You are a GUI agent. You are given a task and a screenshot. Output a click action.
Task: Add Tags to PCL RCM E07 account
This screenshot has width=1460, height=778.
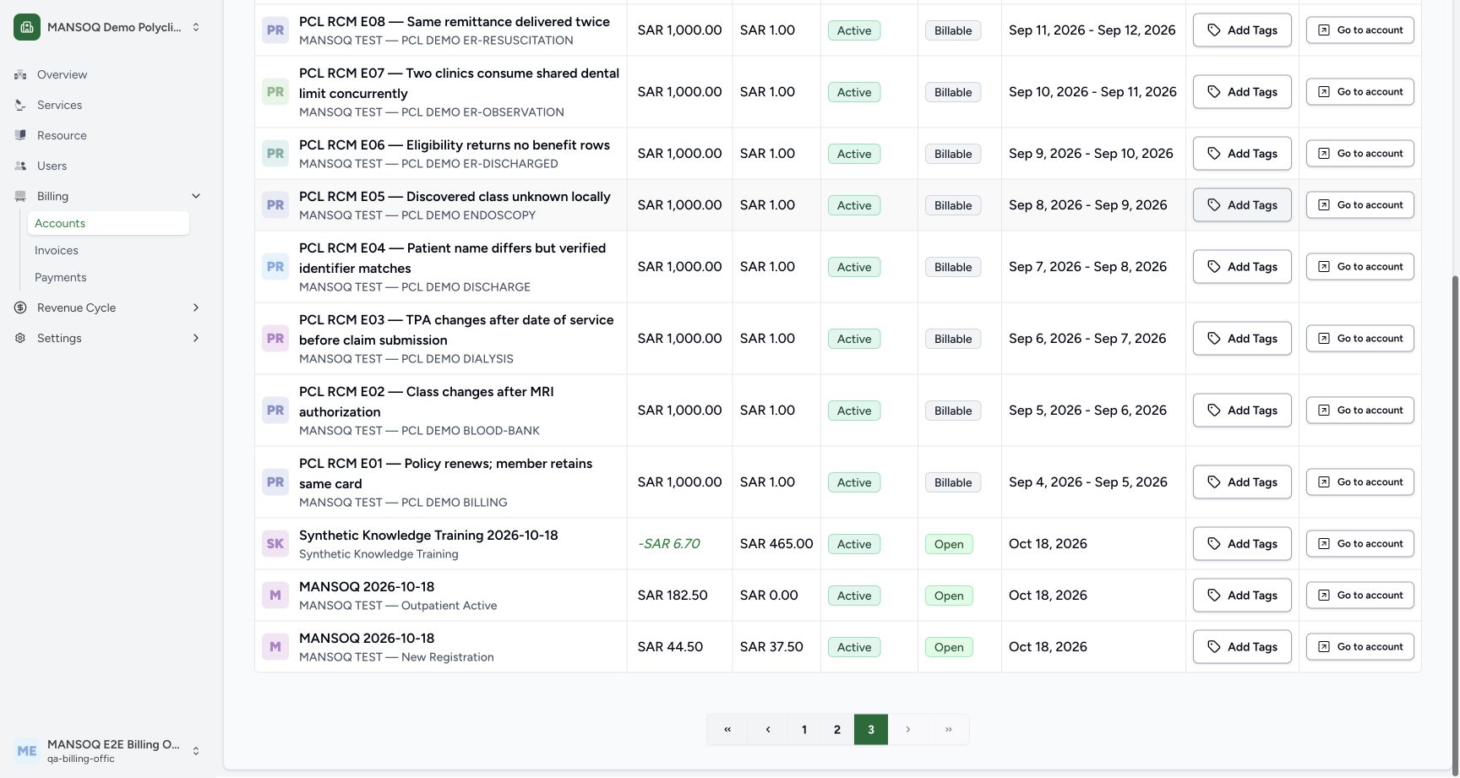(1242, 92)
